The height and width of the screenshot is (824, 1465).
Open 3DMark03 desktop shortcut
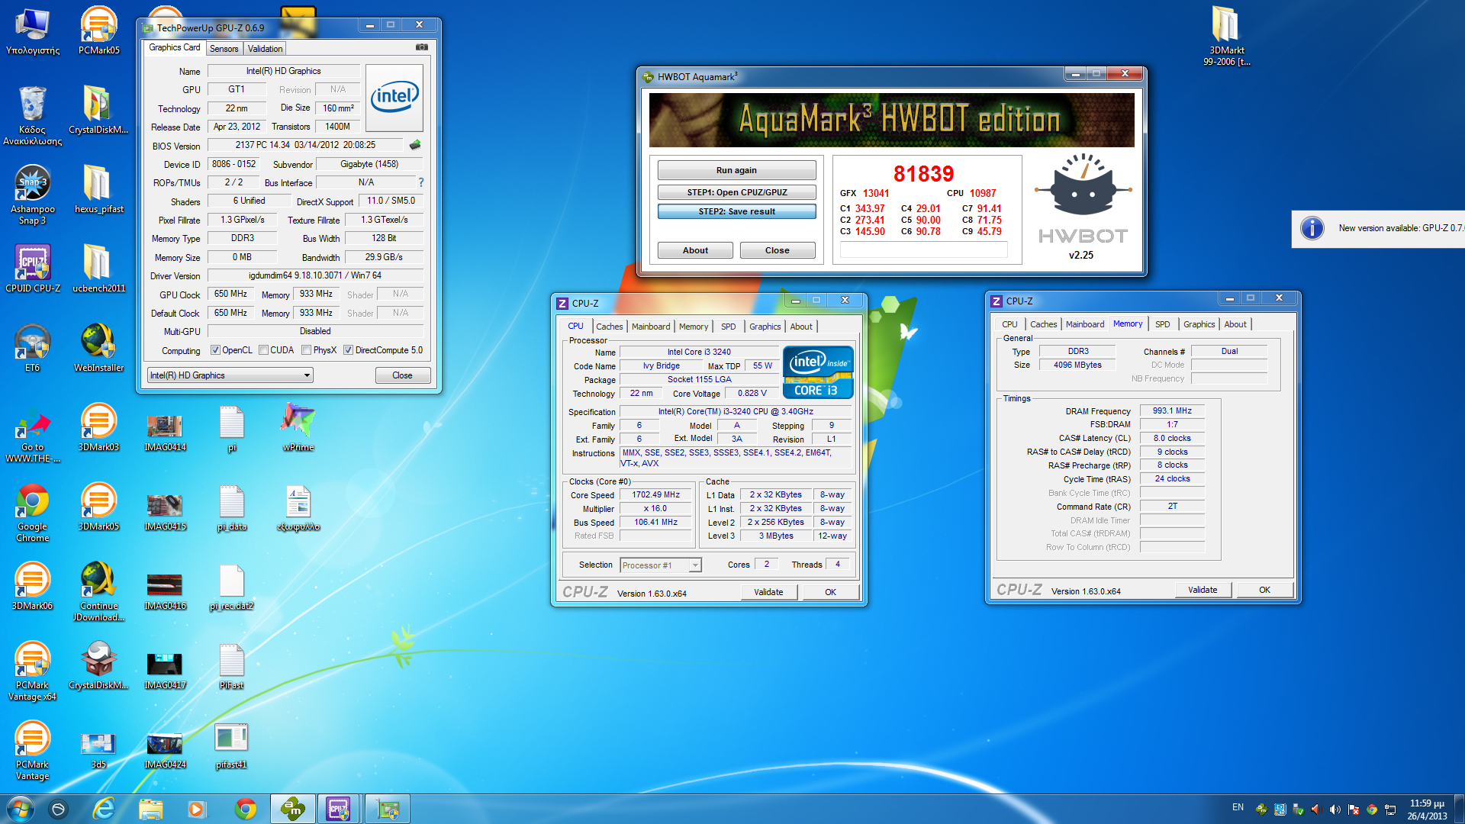point(98,427)
